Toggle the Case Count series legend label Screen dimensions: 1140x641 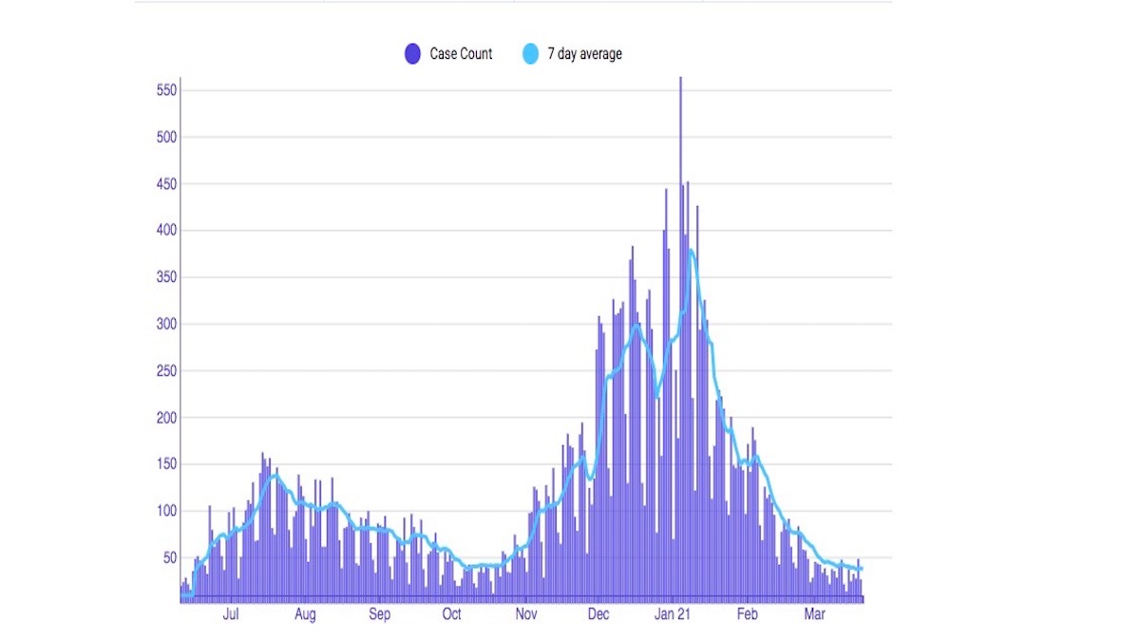461,54
